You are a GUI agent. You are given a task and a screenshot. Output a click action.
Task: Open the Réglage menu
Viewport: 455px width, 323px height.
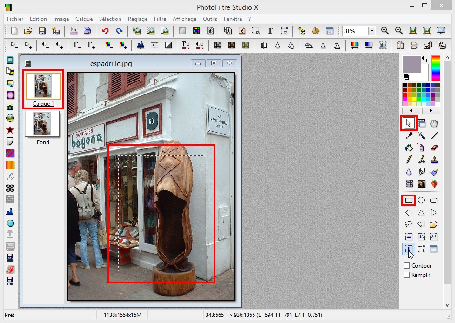coord(138,19)
